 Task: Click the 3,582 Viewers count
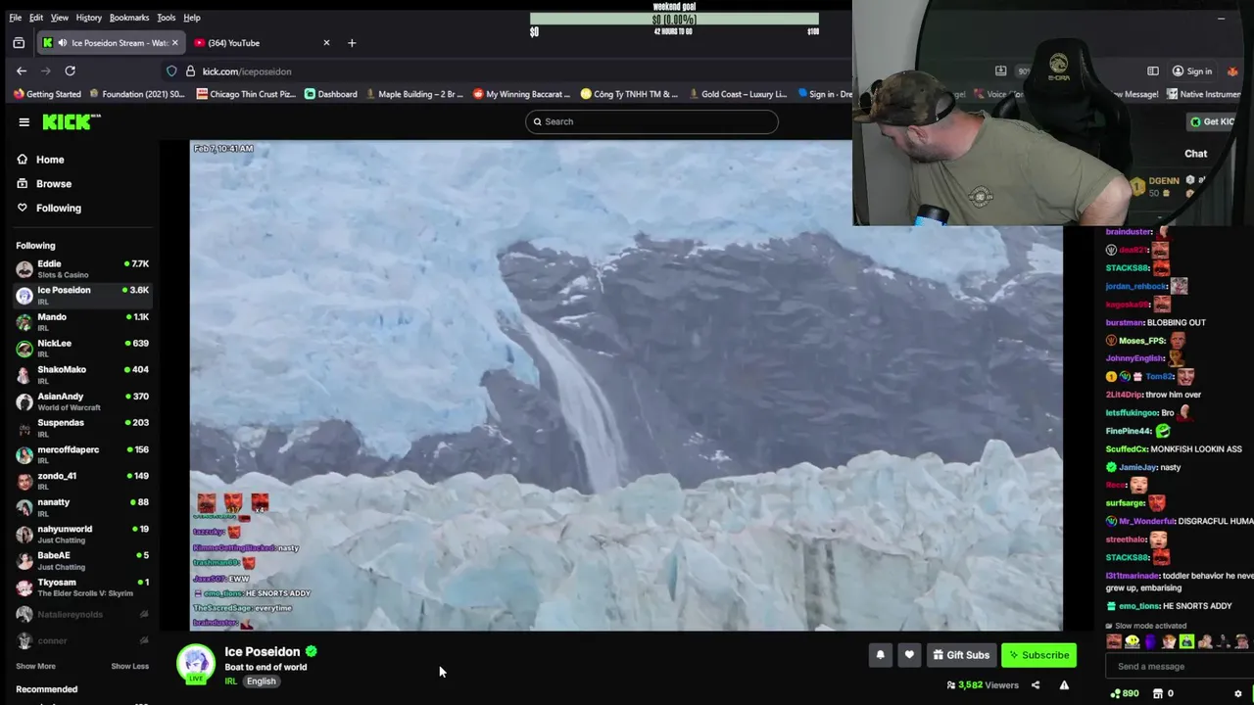coord(983,685)
